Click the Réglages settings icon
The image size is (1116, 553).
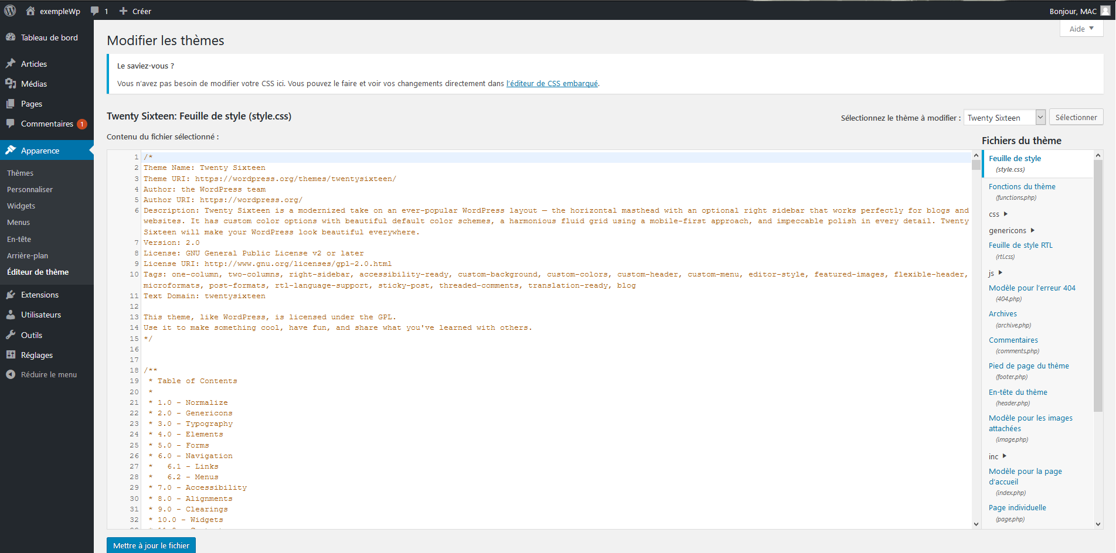(11, 355)
